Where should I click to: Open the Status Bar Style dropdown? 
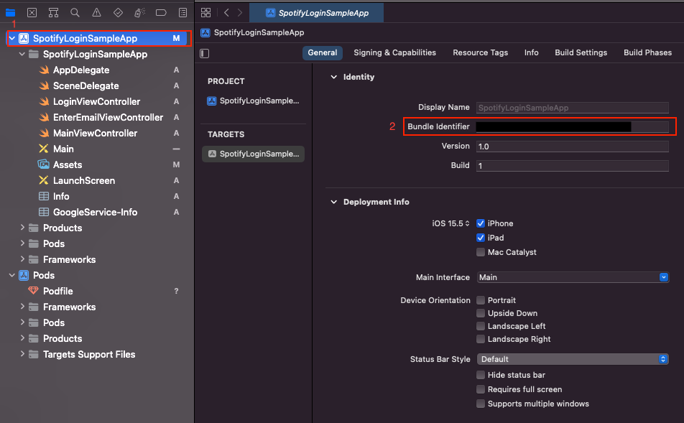click(x=573, y=359)
